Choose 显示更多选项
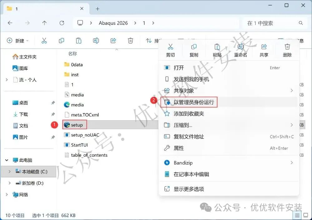The image size is (312, 220). [229, 189]
